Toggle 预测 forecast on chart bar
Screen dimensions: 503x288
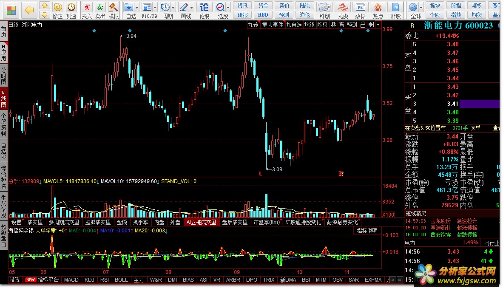[x=352, y=25]
